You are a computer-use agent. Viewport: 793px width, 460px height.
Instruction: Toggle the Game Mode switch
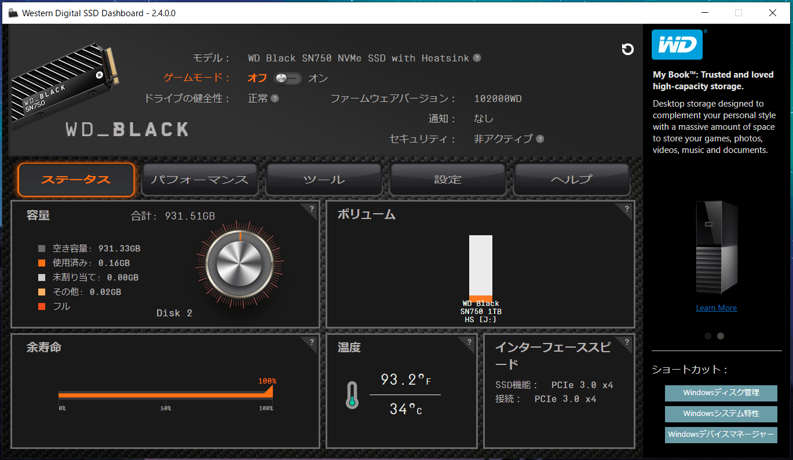[288, 78]
